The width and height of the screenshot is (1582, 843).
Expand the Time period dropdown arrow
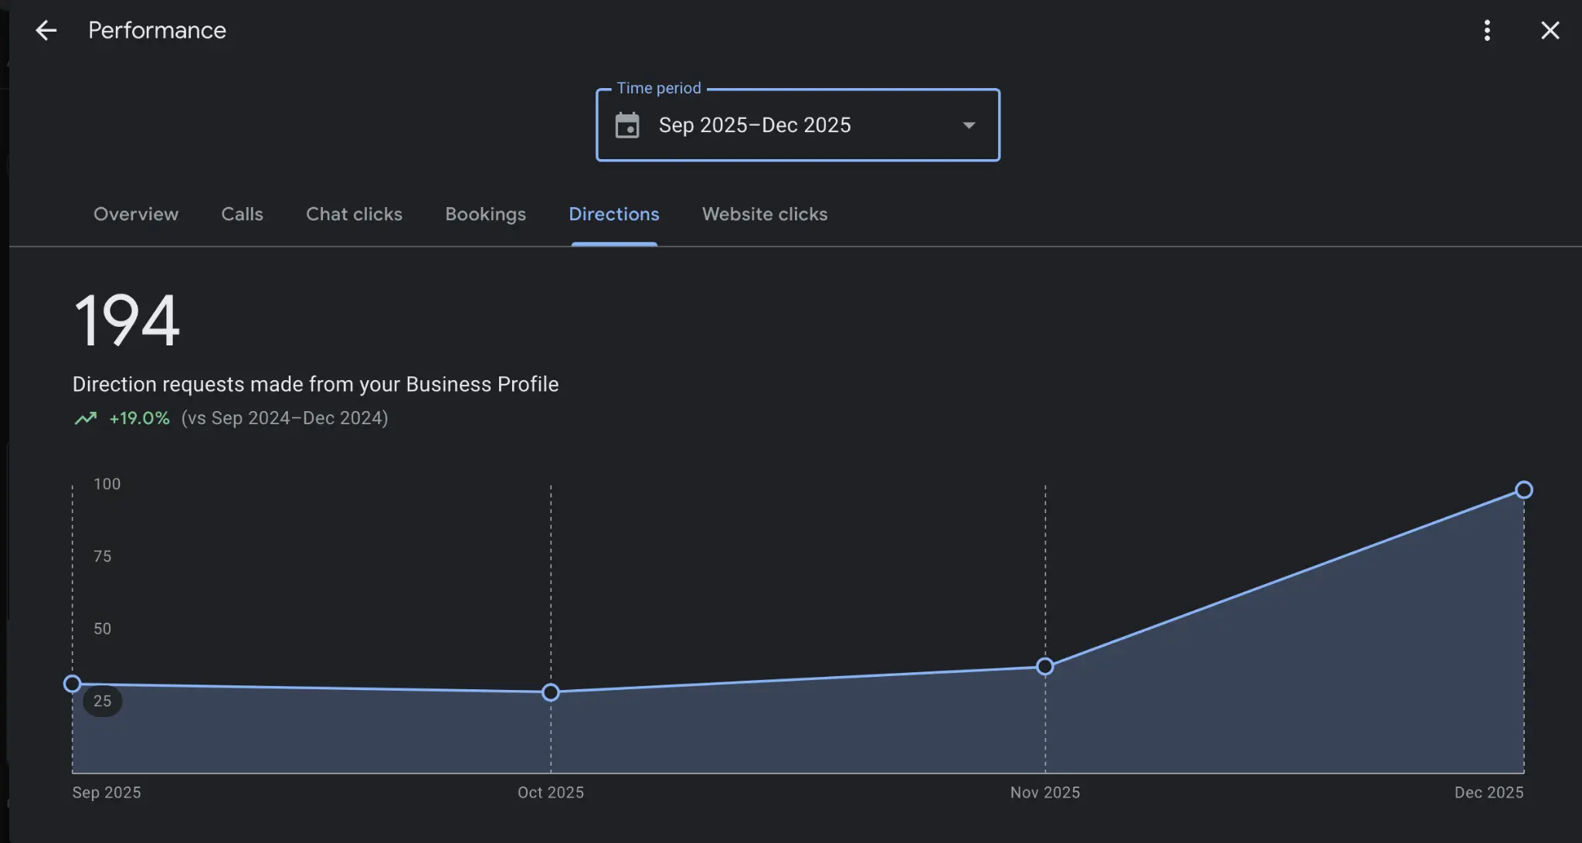[x=969, y=125]
